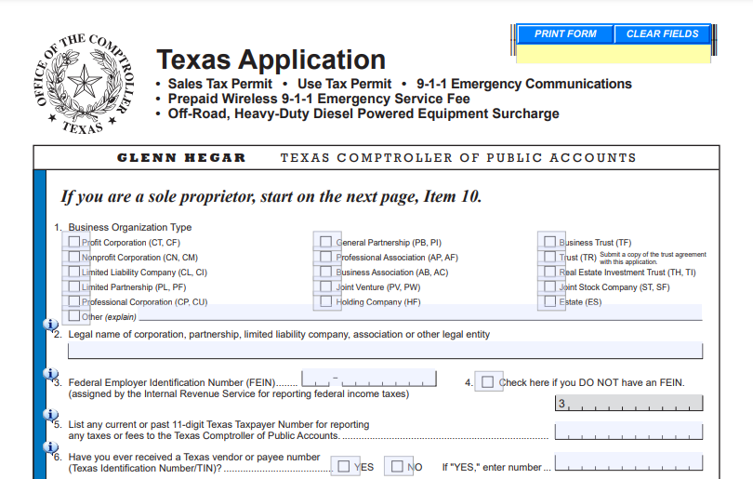The height and width of the screenshot is (479, 753).
Task: Check the DO NOT have an FEIN box
Action: click(x=487, y=381)
